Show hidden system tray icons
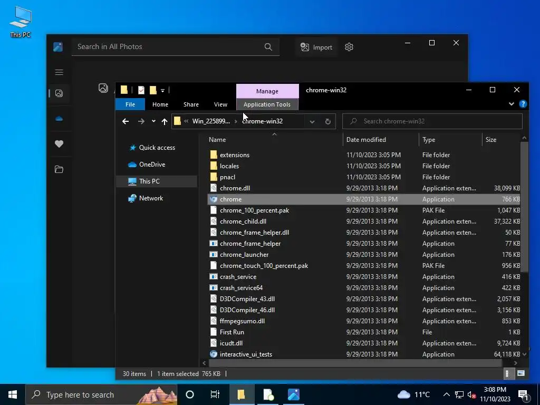 pyautogui.click(x=446, y=394)
